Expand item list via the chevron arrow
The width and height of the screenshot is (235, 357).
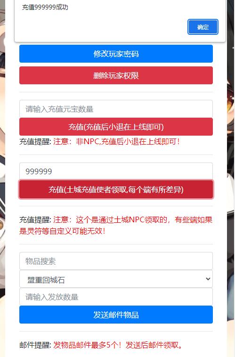(x=208, y=279)
